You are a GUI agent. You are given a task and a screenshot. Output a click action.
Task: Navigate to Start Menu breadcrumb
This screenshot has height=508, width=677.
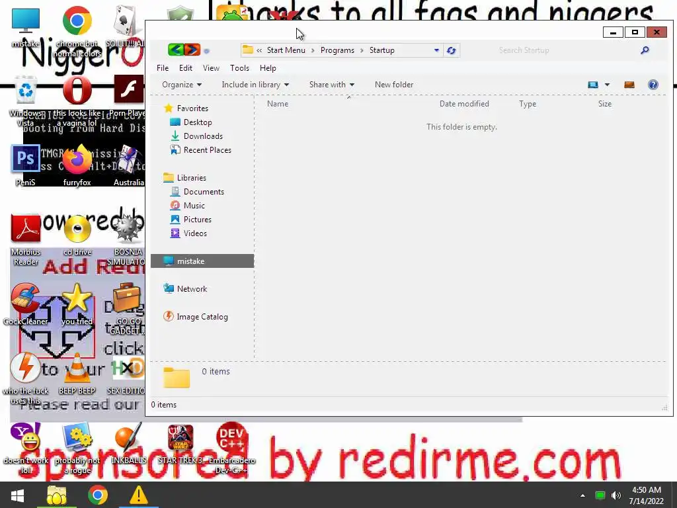coord(286,50)
